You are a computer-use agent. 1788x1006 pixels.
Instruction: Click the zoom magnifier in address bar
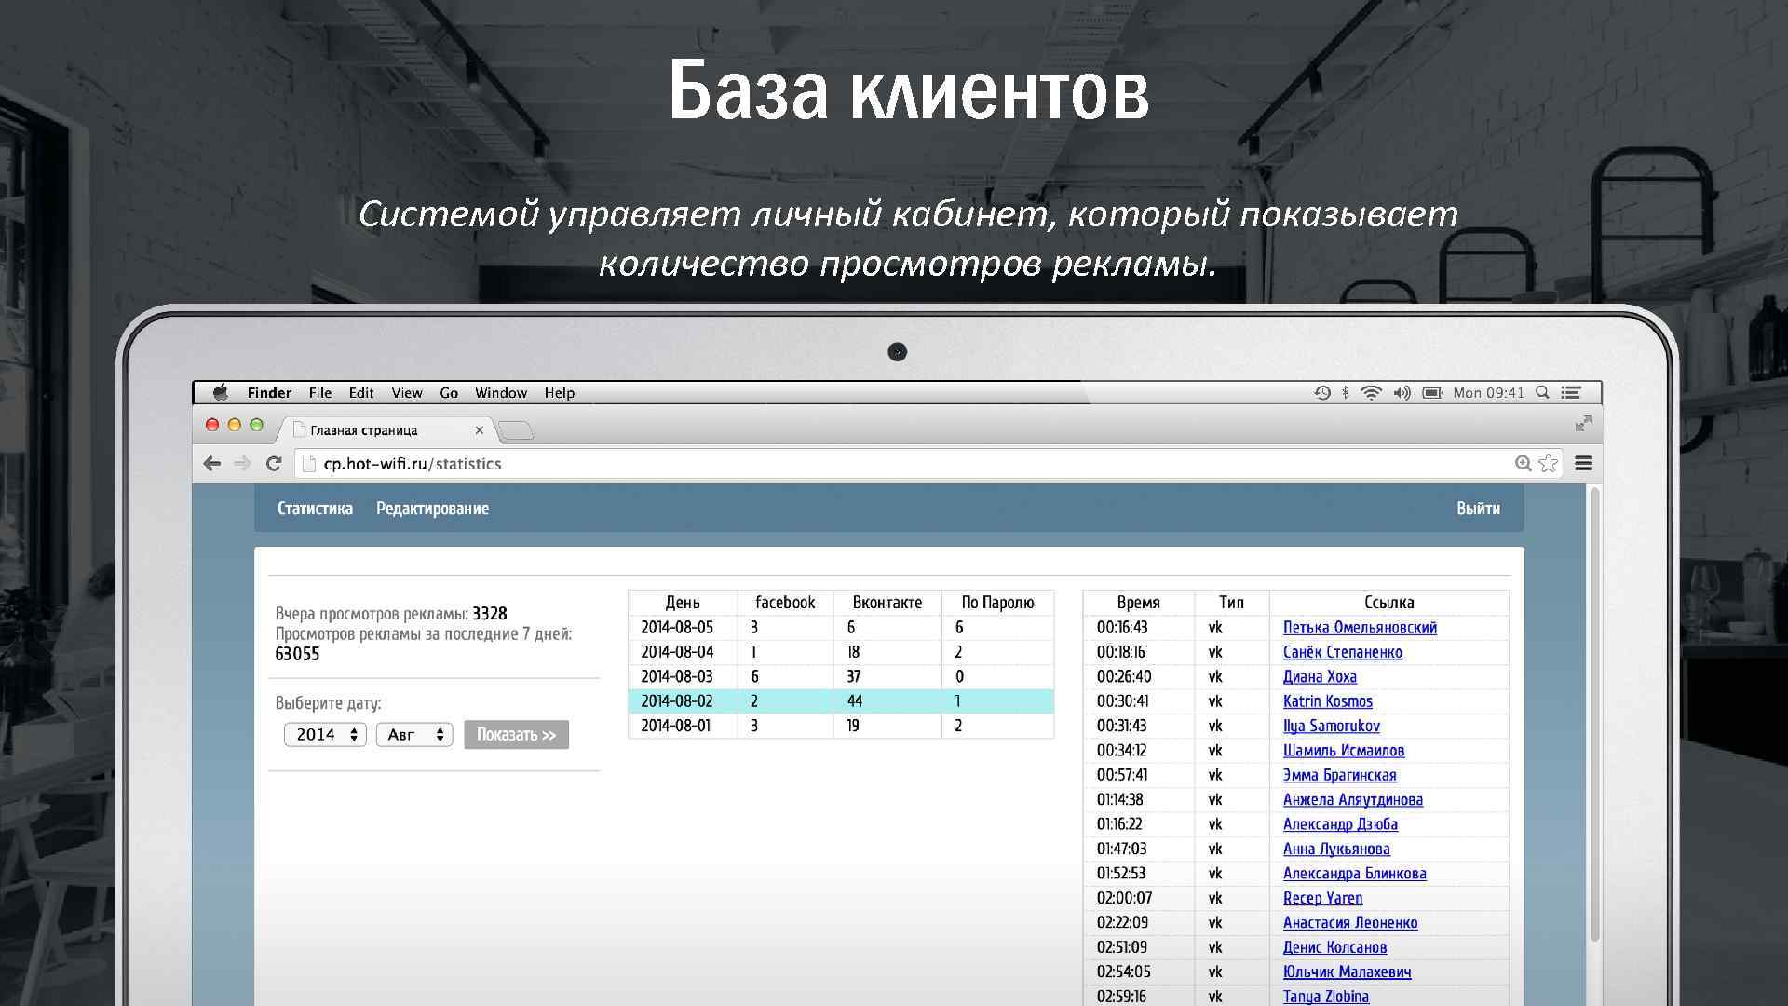(x=1524, y=464)
